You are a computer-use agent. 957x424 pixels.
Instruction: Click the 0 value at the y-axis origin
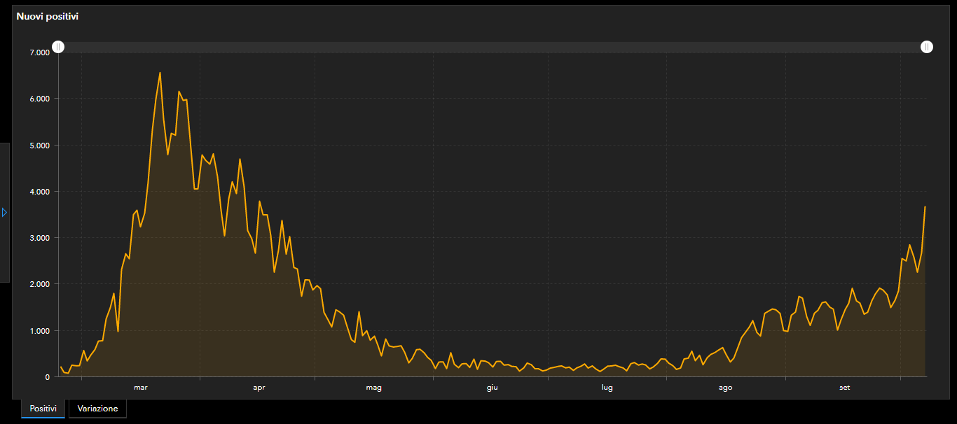click(48, 377)
